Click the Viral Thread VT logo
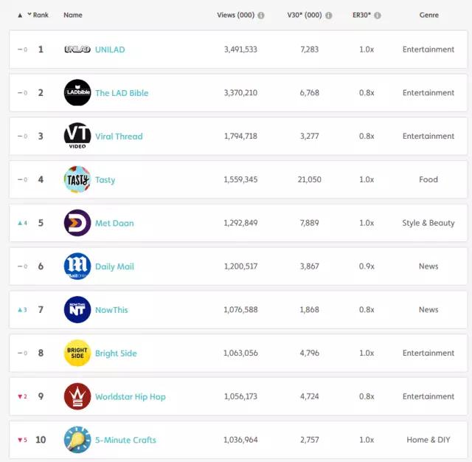 [77, 137]
